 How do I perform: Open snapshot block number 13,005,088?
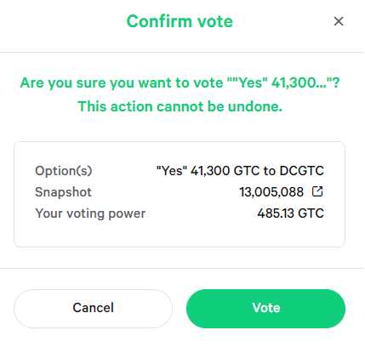pos(271,192)
